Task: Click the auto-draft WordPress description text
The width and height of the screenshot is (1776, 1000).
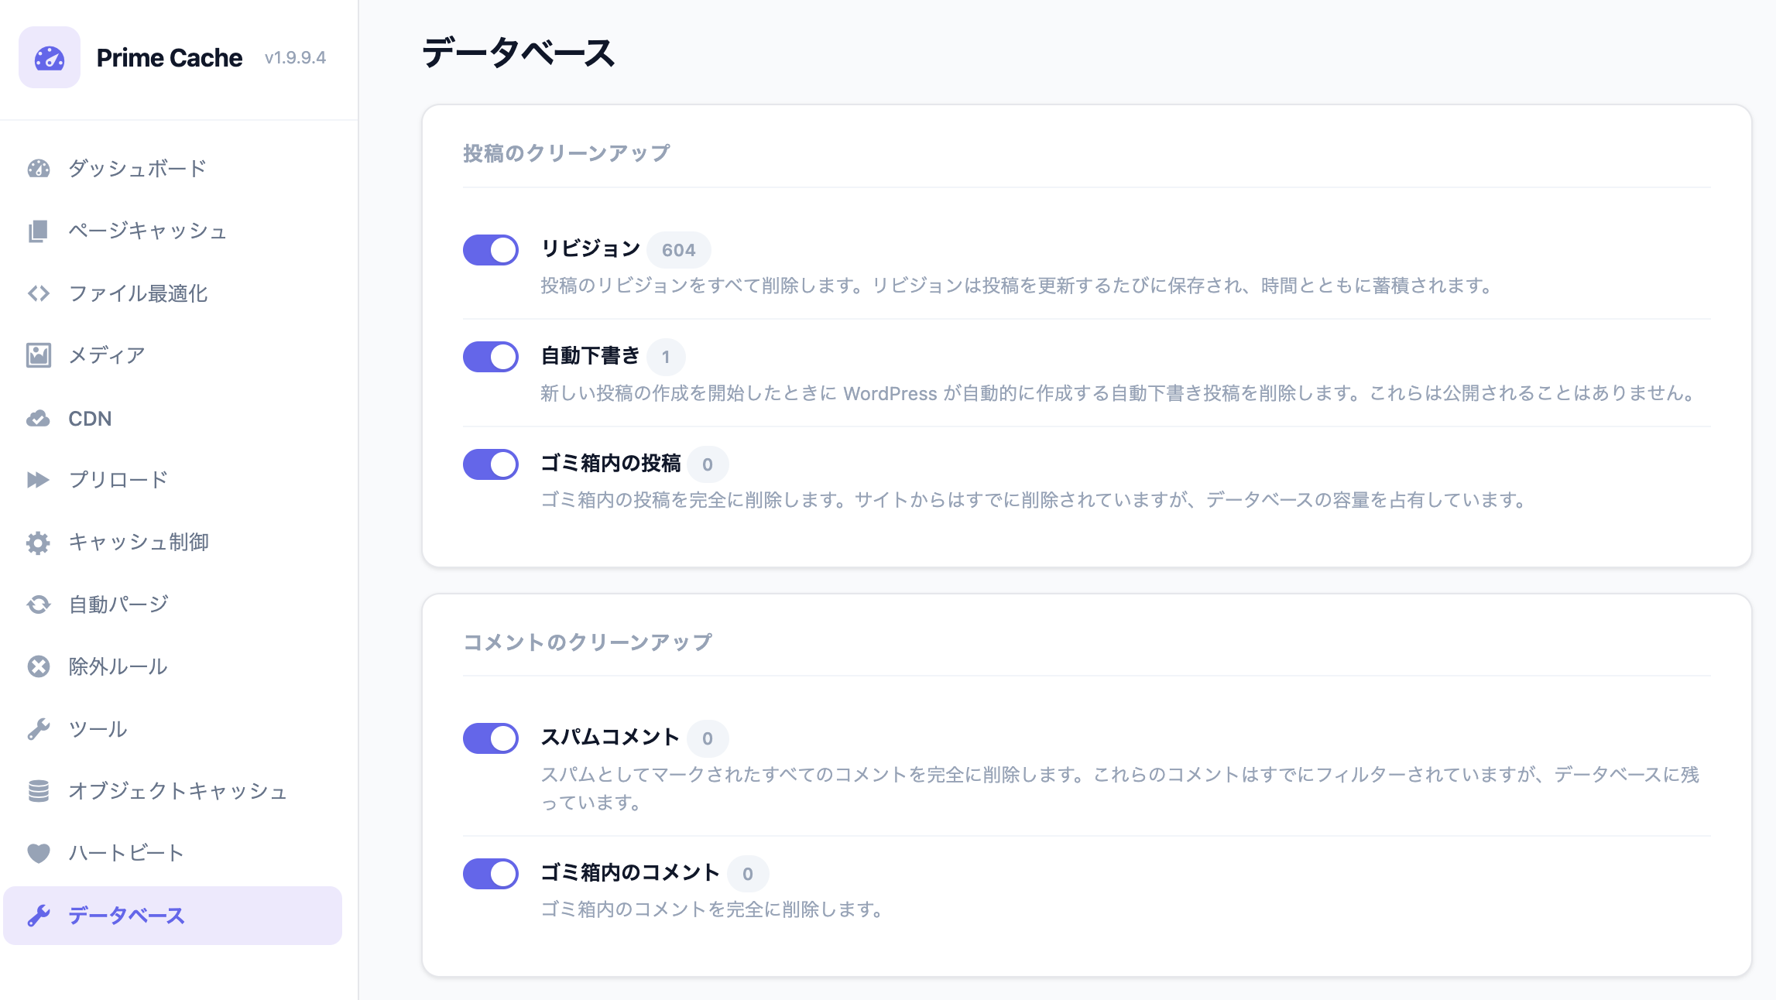Action: pyautogui.click(x=1119, y=393)
